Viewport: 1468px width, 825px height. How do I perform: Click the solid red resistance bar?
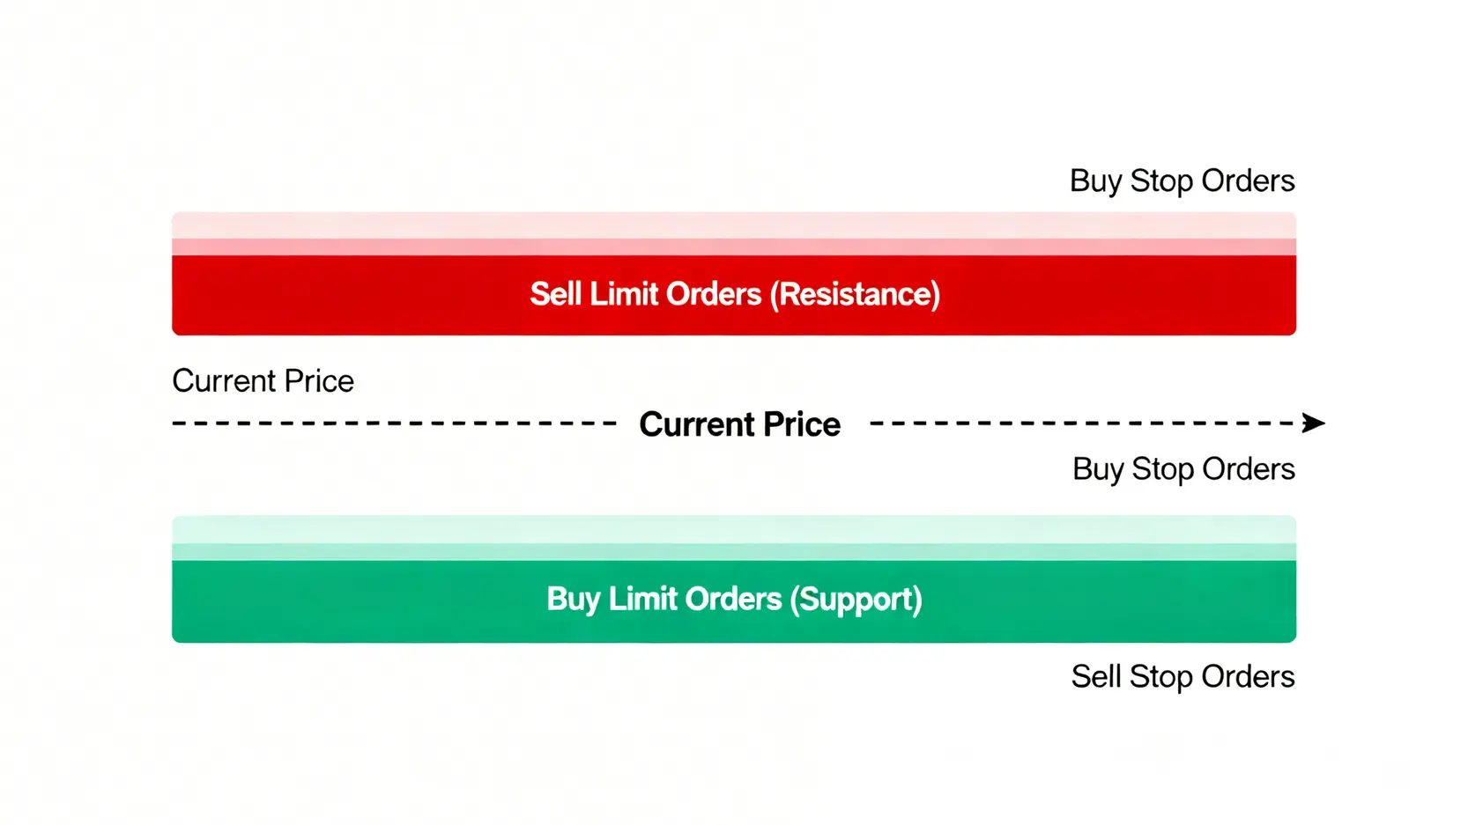(x=734, y=296)
